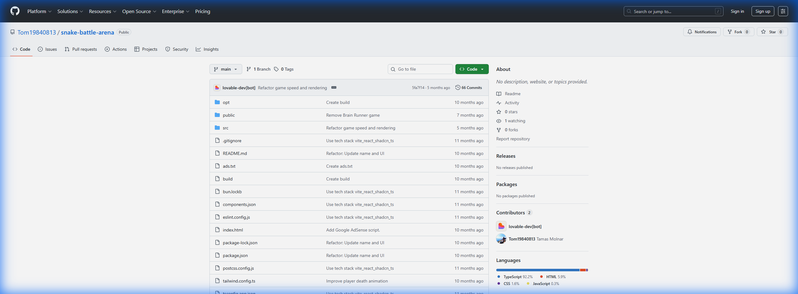
Task: Click the tag icon next to 0 Tags
Action: [276, 69]
